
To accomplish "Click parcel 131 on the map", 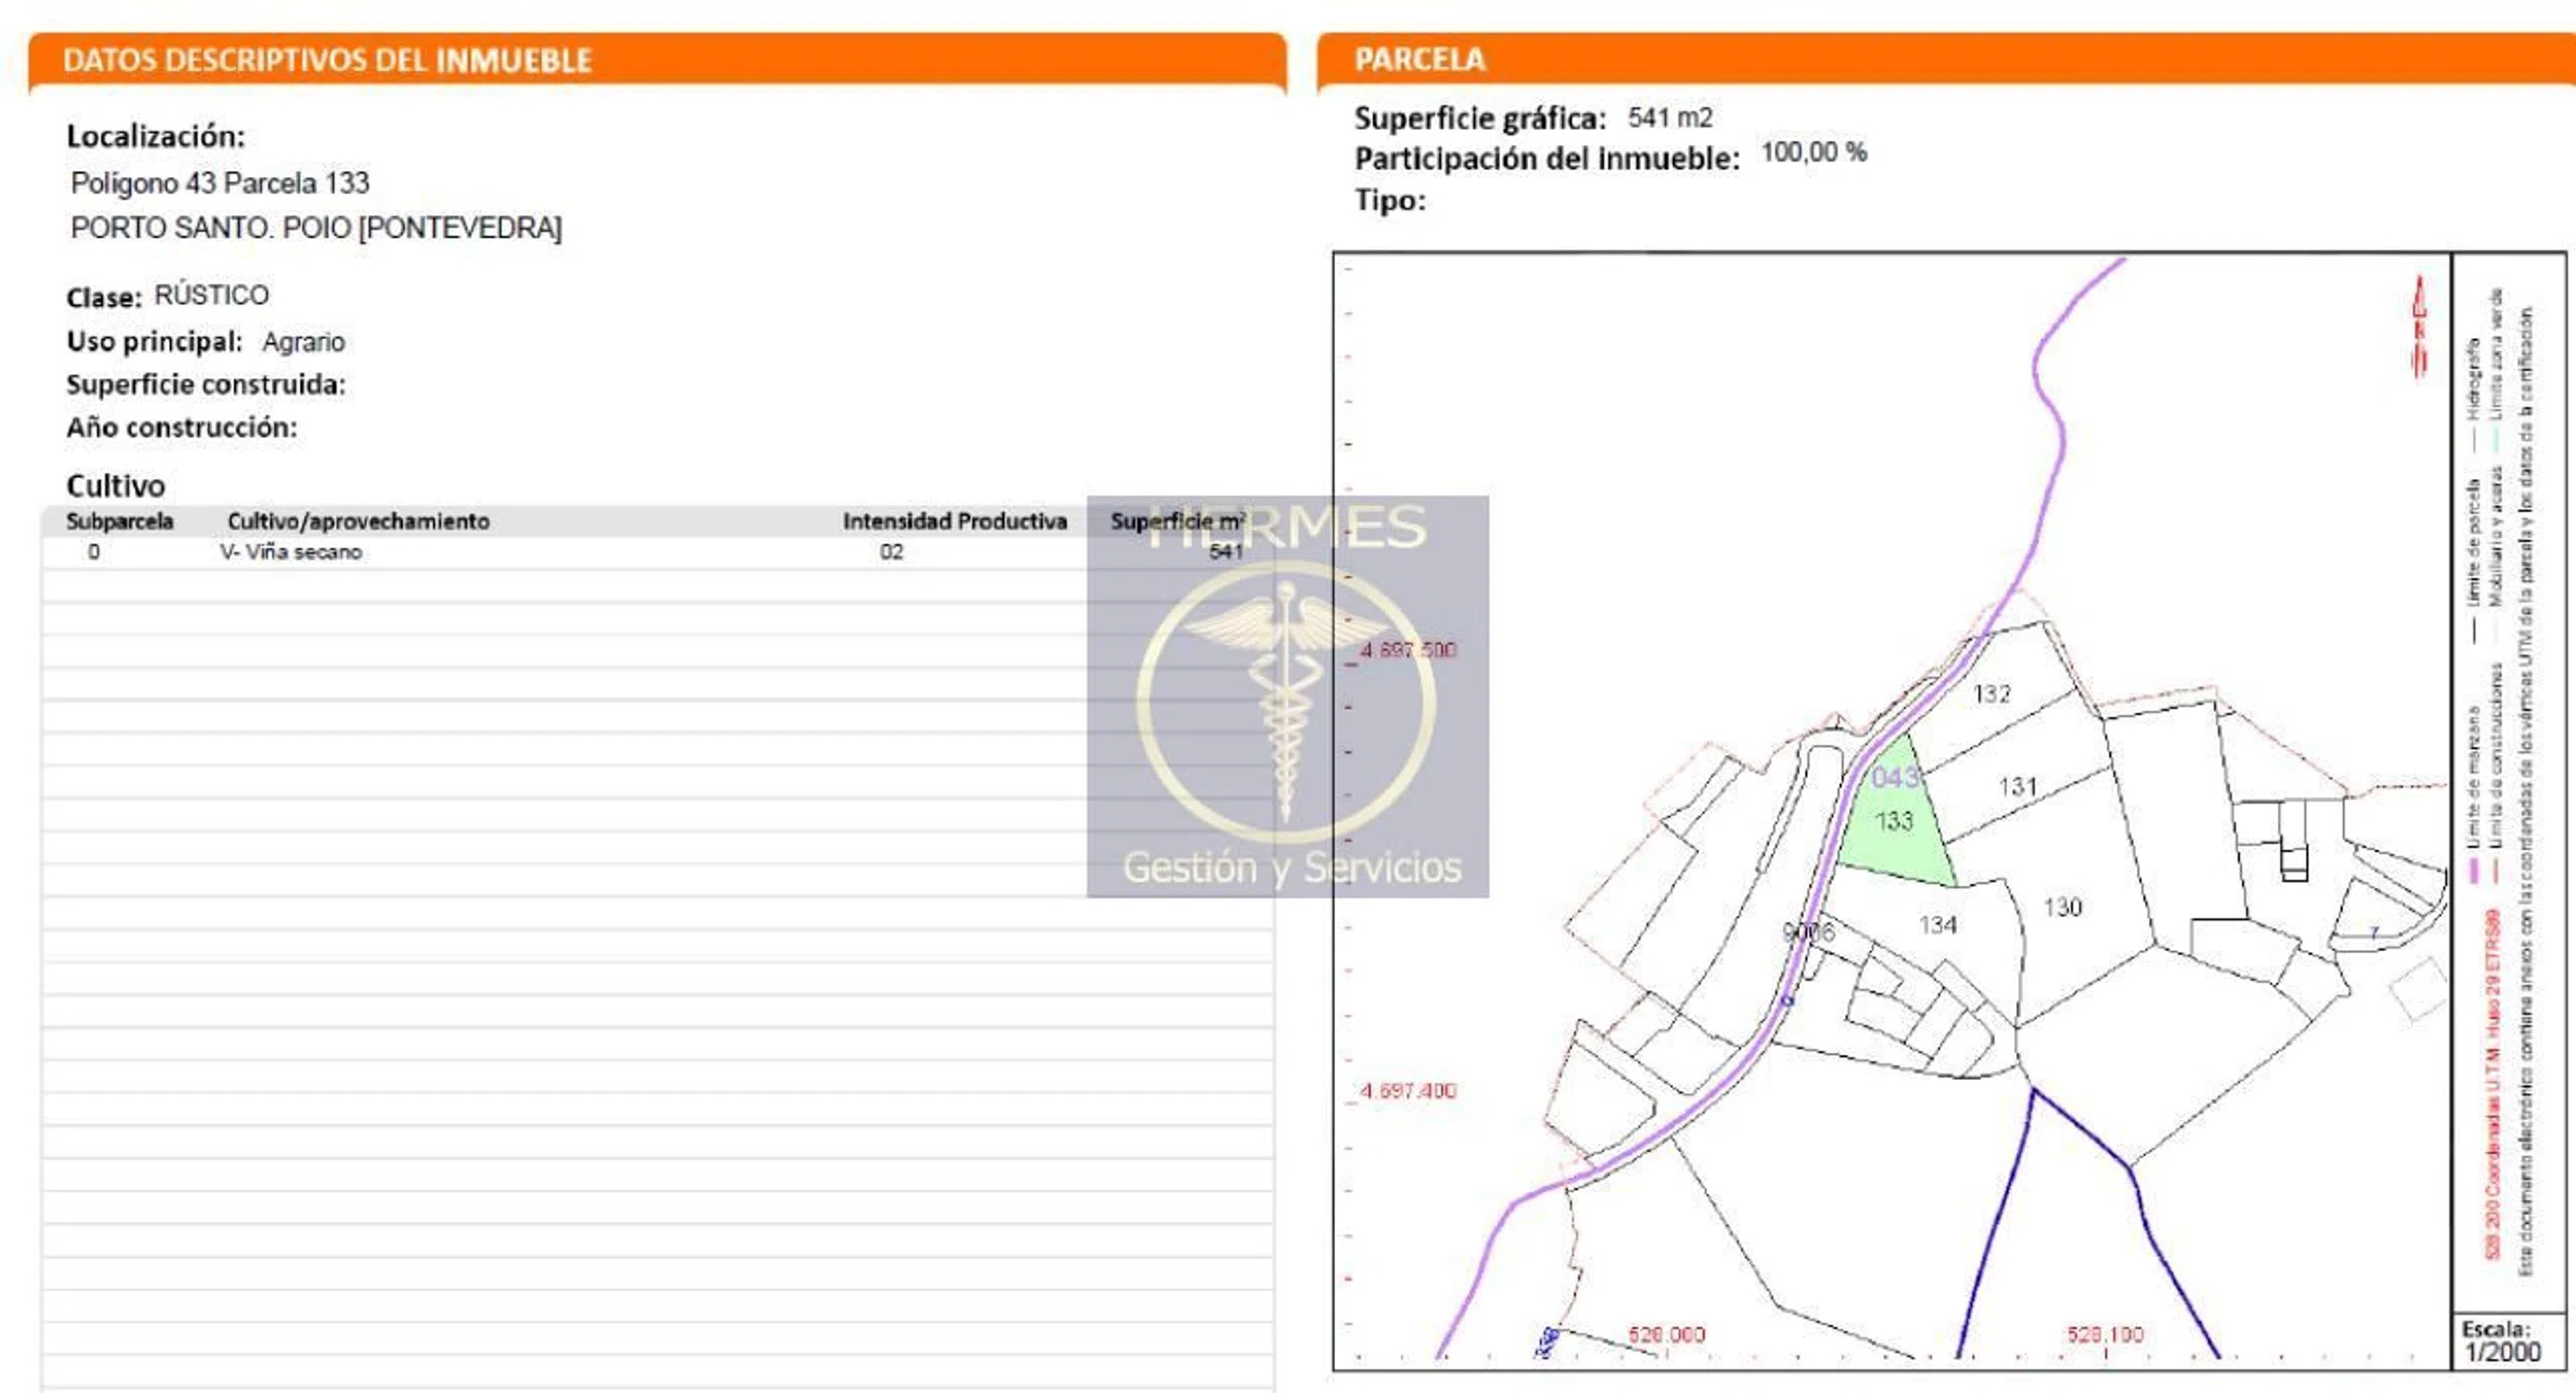I will click(x=2017, y=787).
